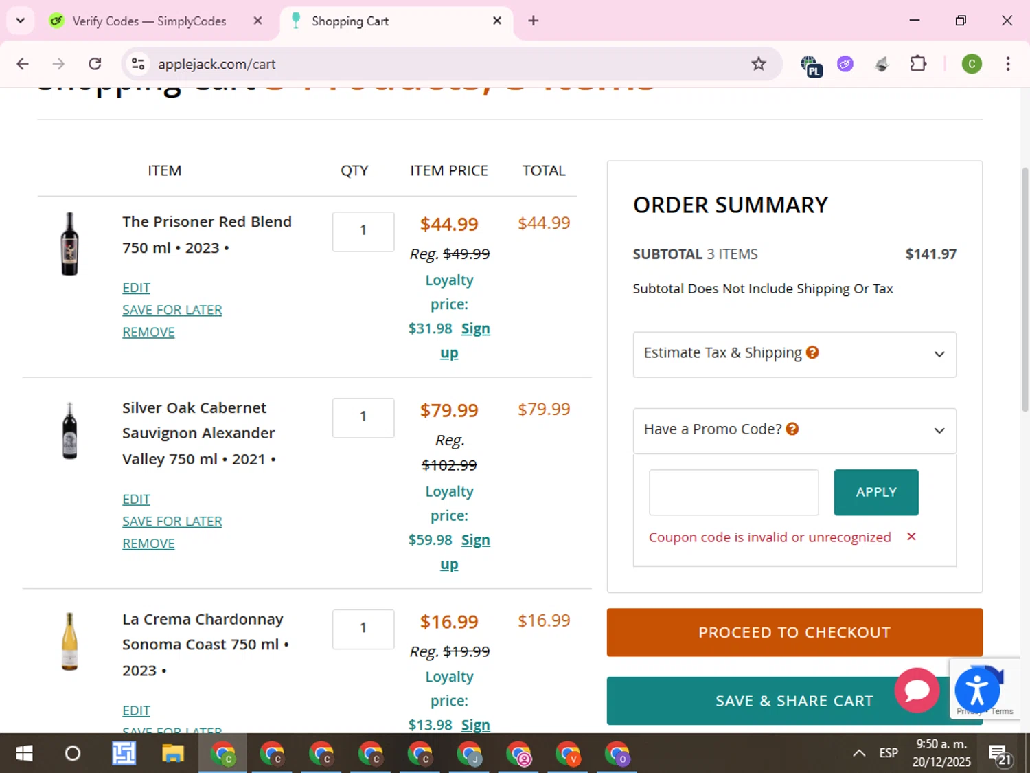The image size is (1030, 773).
Task: Open the live chat bubble icon
Action: 917,690
